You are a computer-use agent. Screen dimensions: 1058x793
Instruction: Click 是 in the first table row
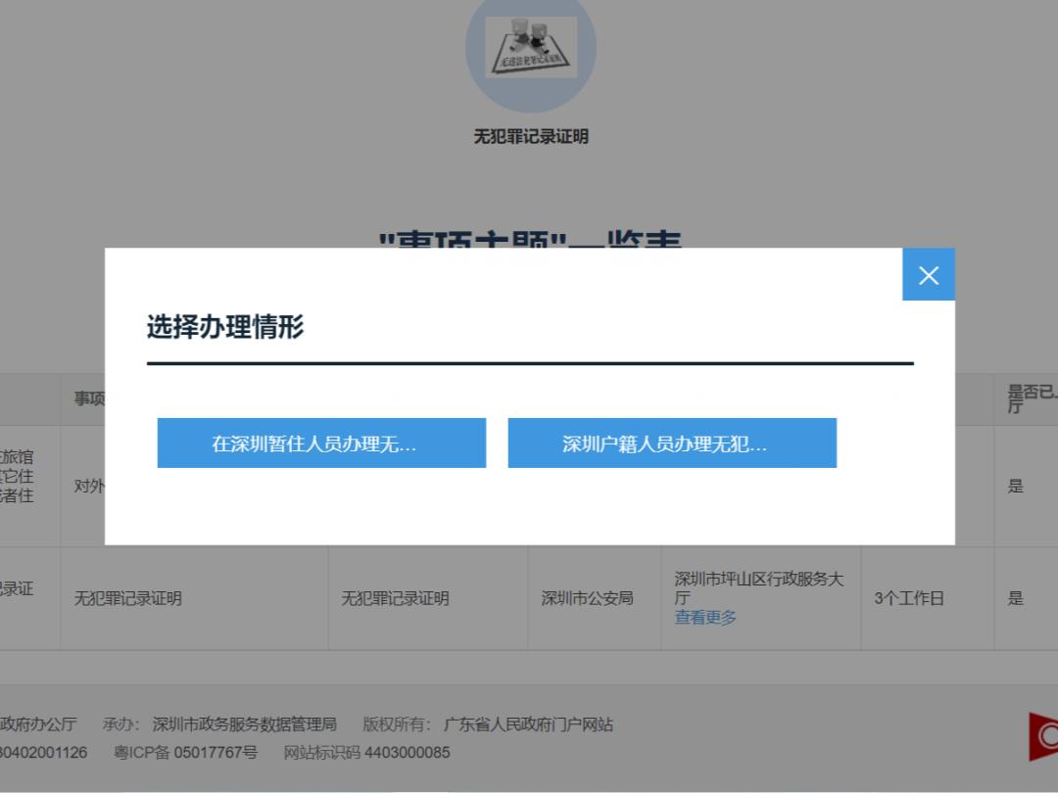point(1015,487)
